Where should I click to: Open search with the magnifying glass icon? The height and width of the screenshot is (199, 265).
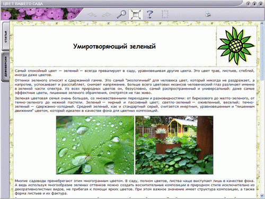121,14
